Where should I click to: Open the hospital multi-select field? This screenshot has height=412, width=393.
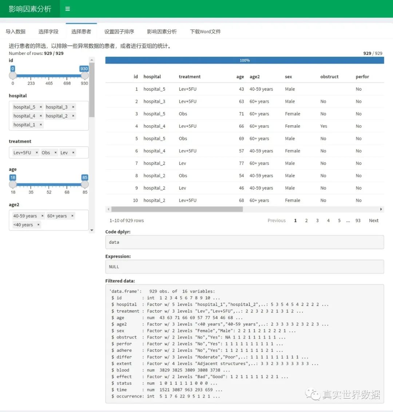click(49, 116)
